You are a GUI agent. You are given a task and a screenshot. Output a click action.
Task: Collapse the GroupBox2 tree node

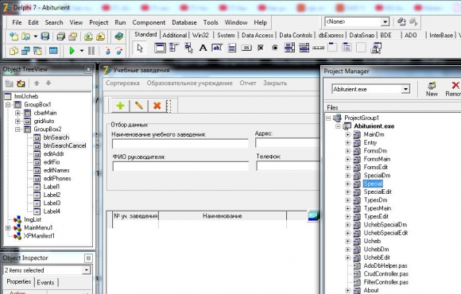point(17,130)
